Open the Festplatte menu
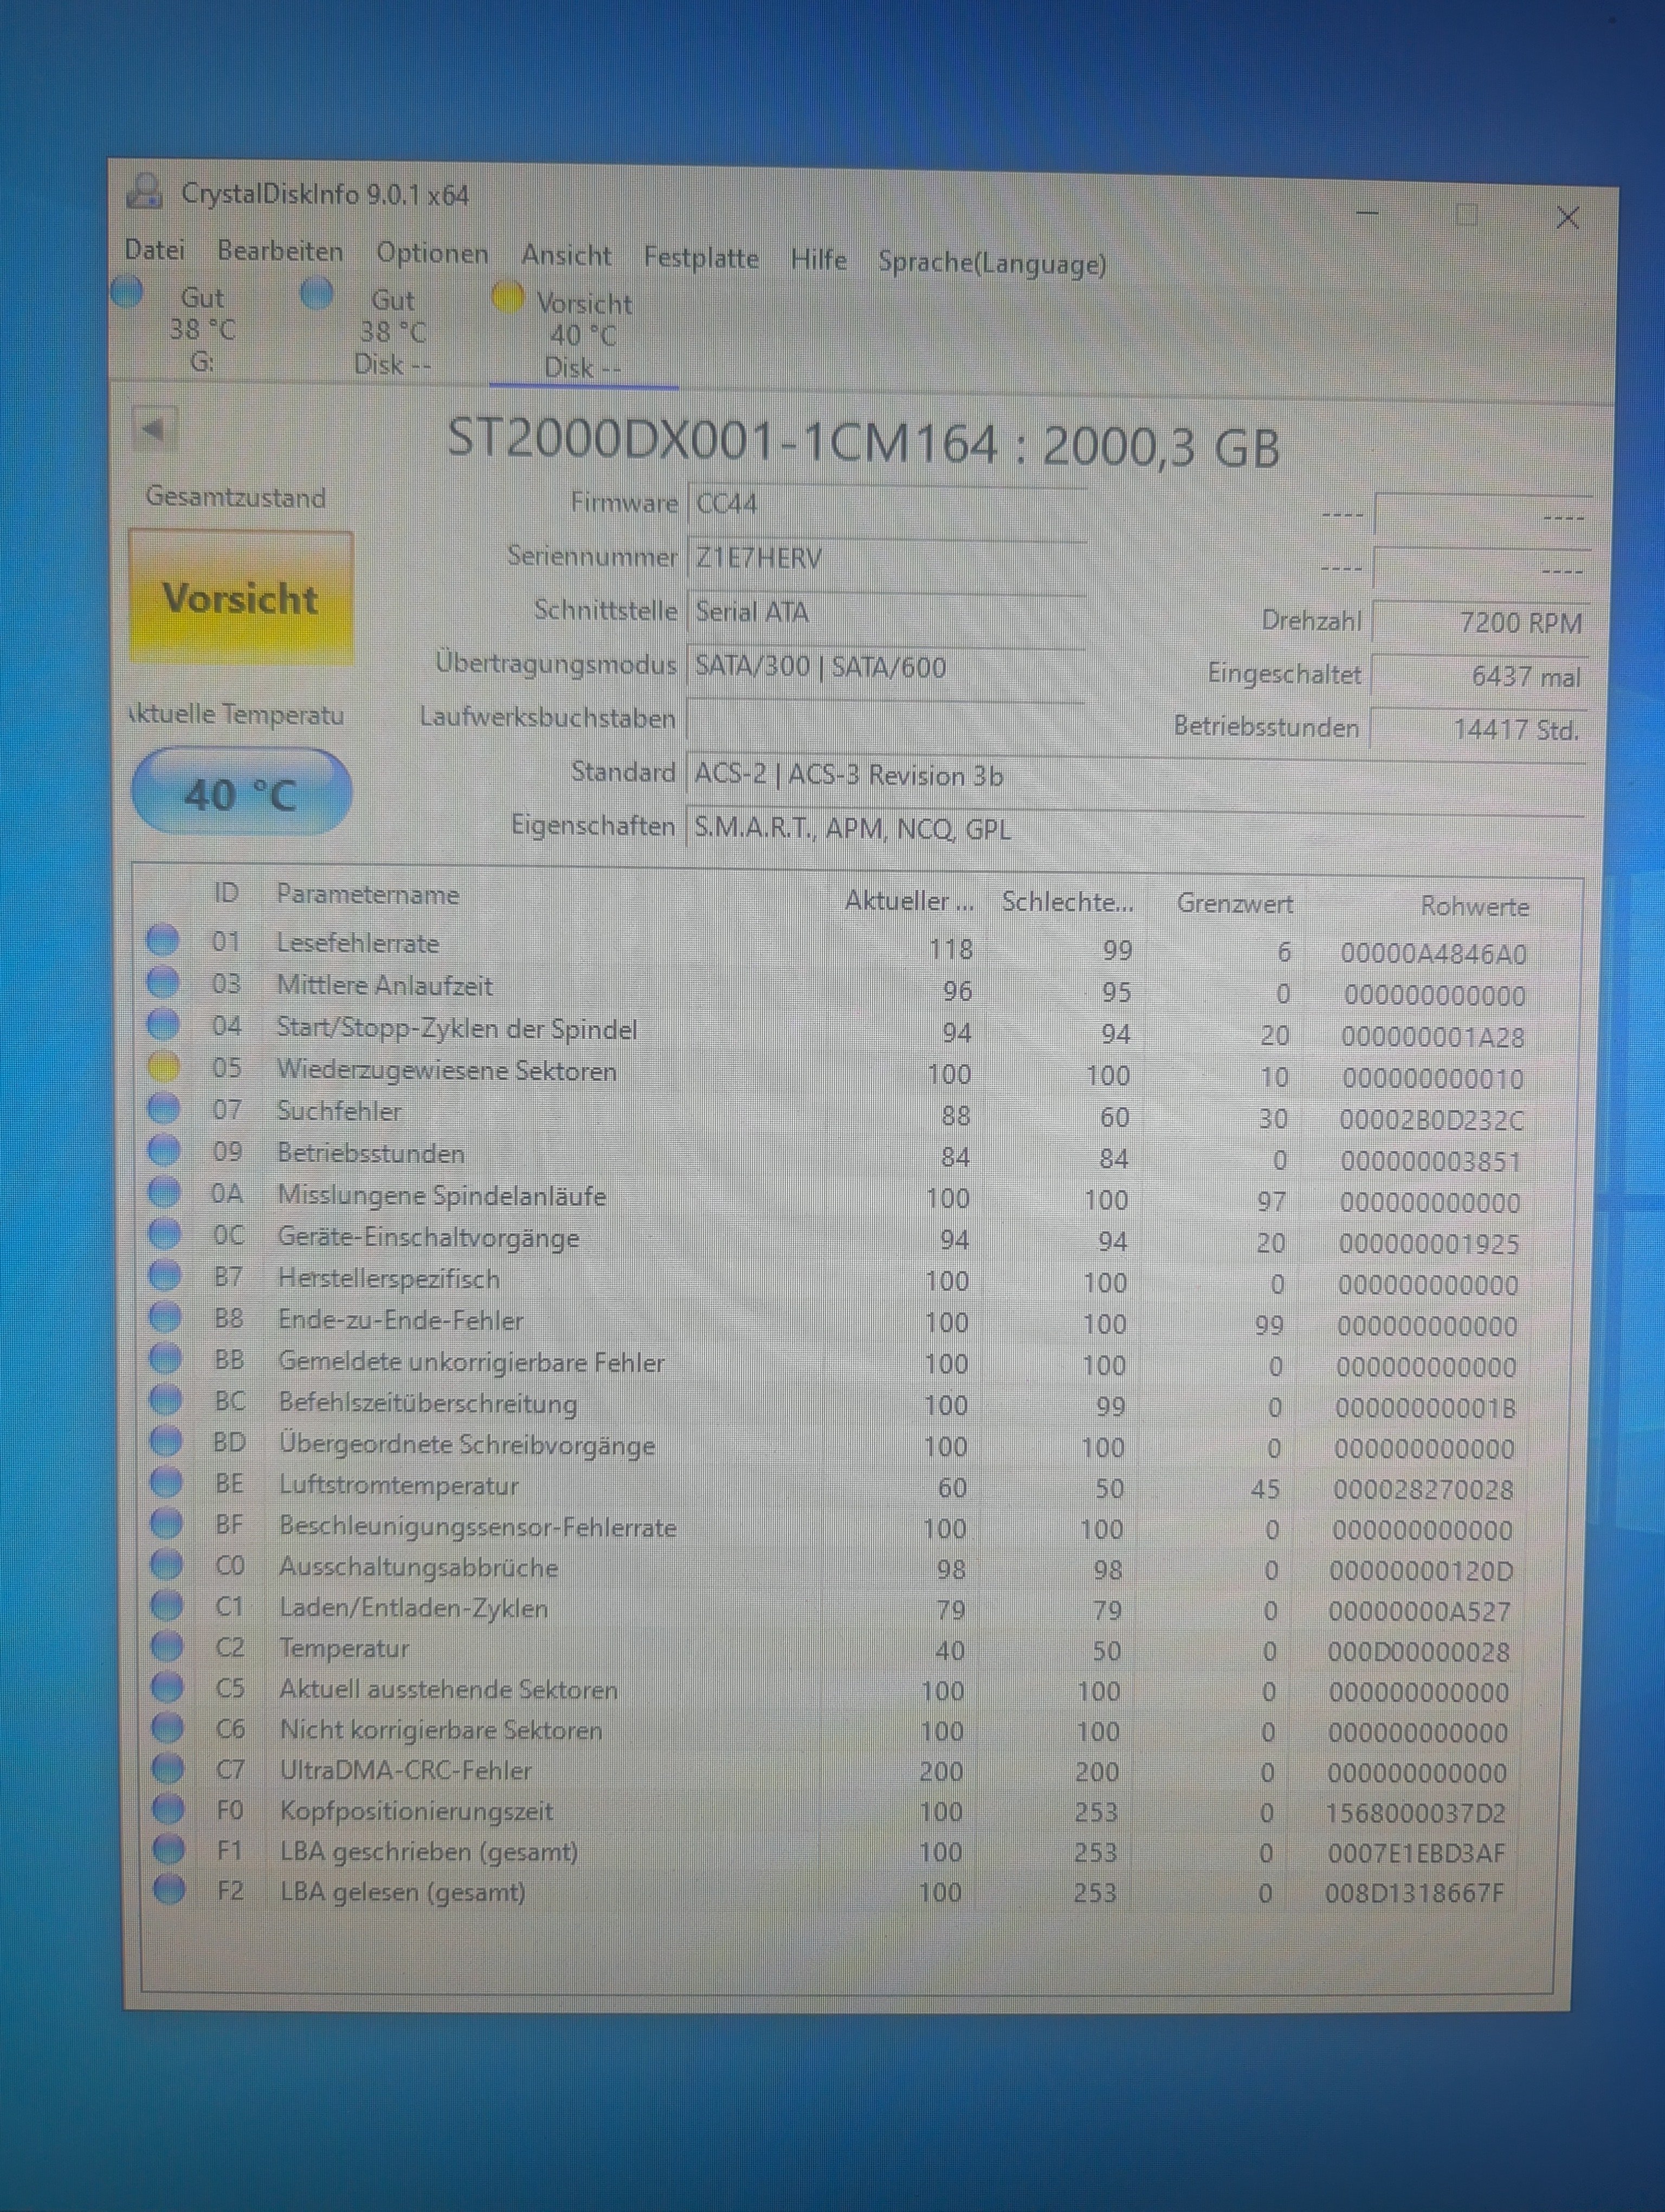Viewport: 1665px width, 2212px height. 701,258
